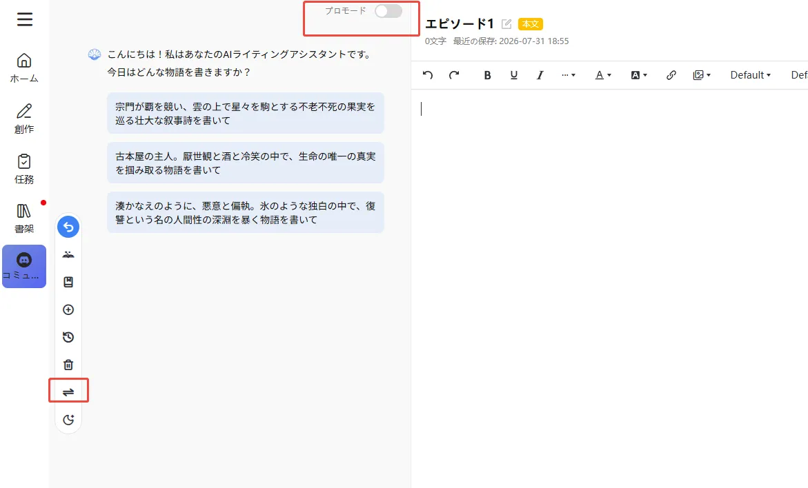Image resolution: width=808 pixels, height=488 pixels.
Task: Click the trash delete icon
Action: (68, 365)
